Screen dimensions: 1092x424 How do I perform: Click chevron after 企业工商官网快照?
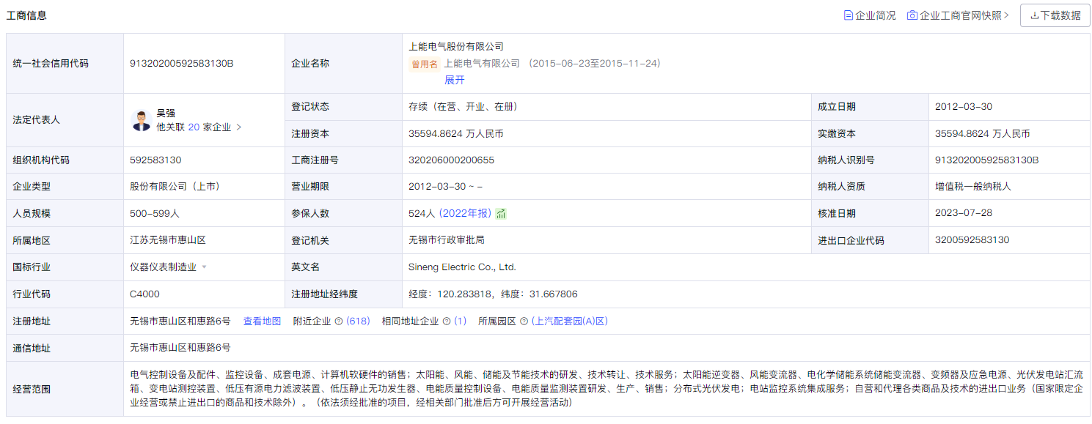pos(1005,15)
